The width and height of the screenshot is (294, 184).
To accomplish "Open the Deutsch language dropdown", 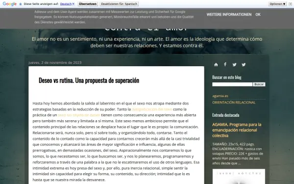I will click(x=67, y=4).
